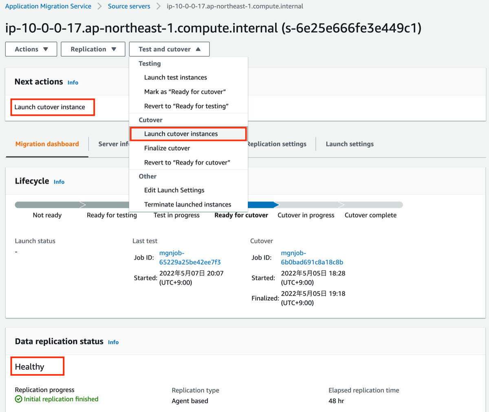
Task: Open Cutover job mgnjob-6b0bad691c8a18c8b
Action: [312, 258]
